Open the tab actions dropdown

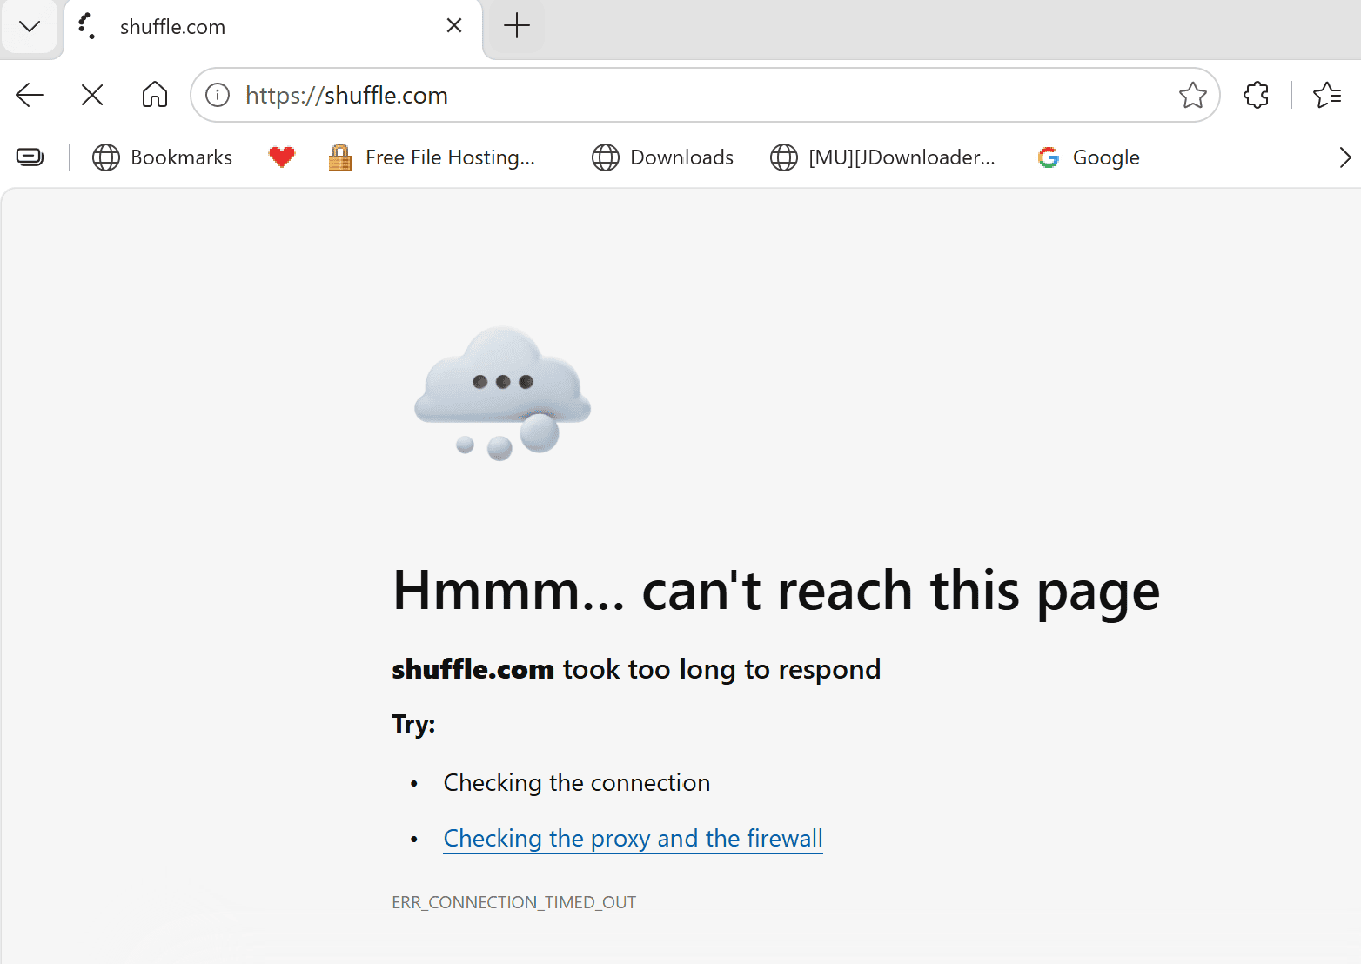(x=30, y=26)
